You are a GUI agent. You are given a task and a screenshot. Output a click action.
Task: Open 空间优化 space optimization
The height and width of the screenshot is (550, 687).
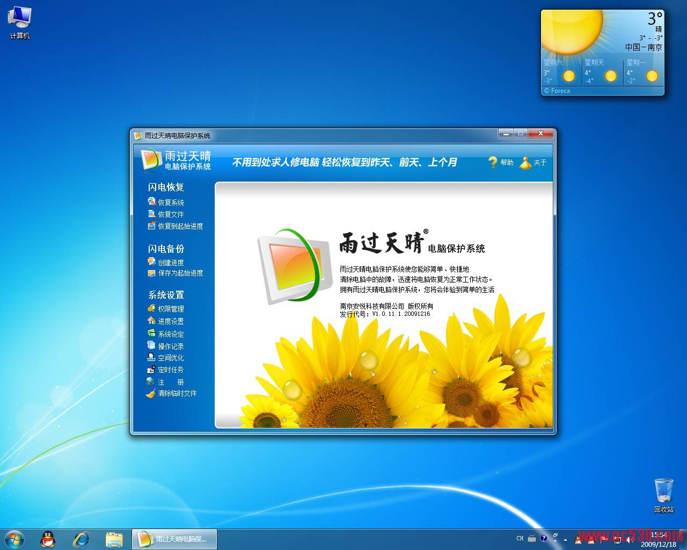[x=166, y=358]
